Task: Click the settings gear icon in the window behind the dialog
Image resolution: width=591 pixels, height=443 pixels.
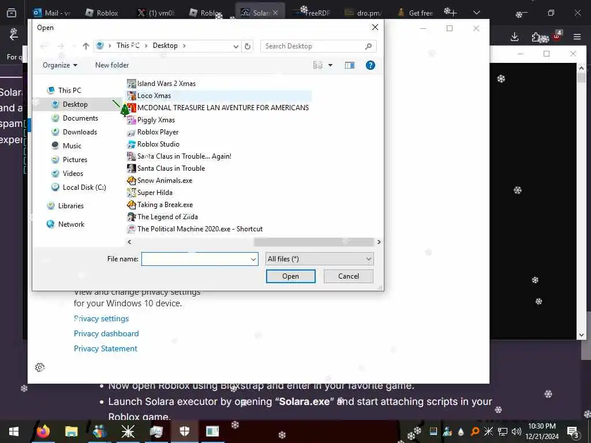Action: 40,367
